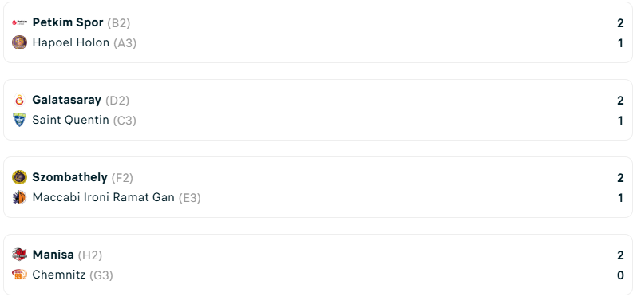Click Maccabi Ironi Ramat Gan's score of 1
The image size is (637, 297).
pos(620,198)
